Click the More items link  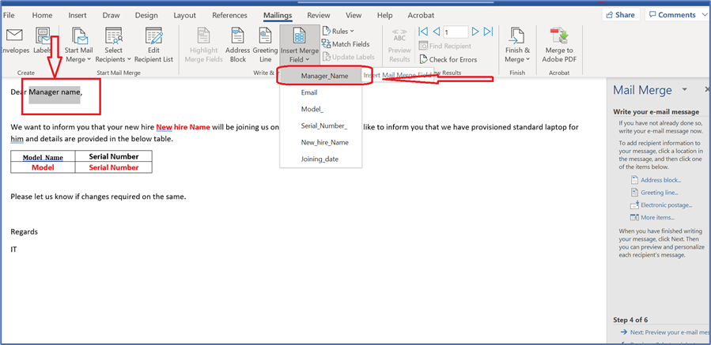(x=657, y=217)
